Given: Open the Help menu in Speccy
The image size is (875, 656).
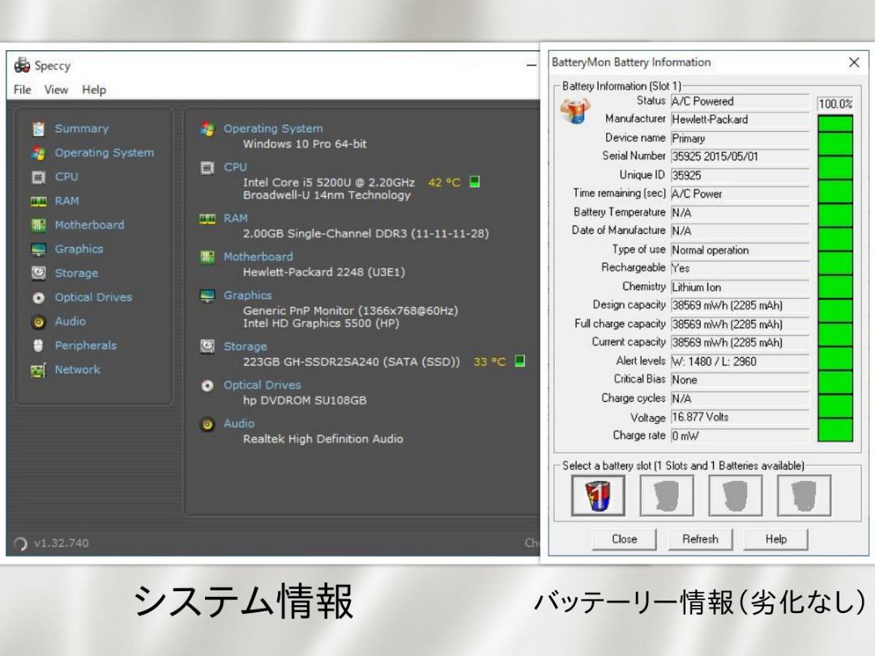Looking at the screenshot, I should tap(94, 90).
